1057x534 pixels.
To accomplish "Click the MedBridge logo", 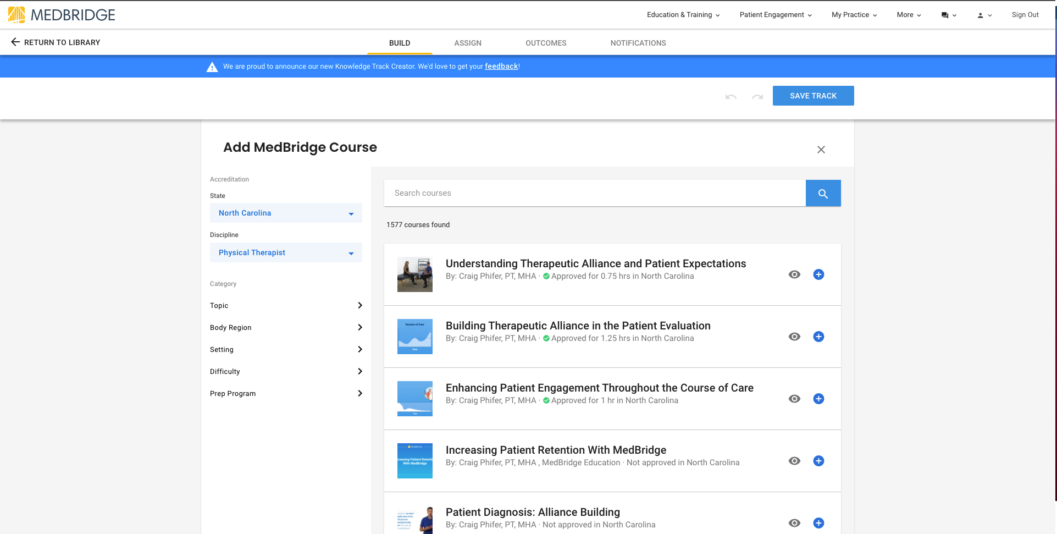I will (62, 15).
